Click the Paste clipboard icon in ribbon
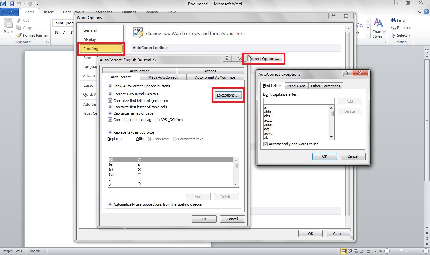 click(x=8, y=23)
